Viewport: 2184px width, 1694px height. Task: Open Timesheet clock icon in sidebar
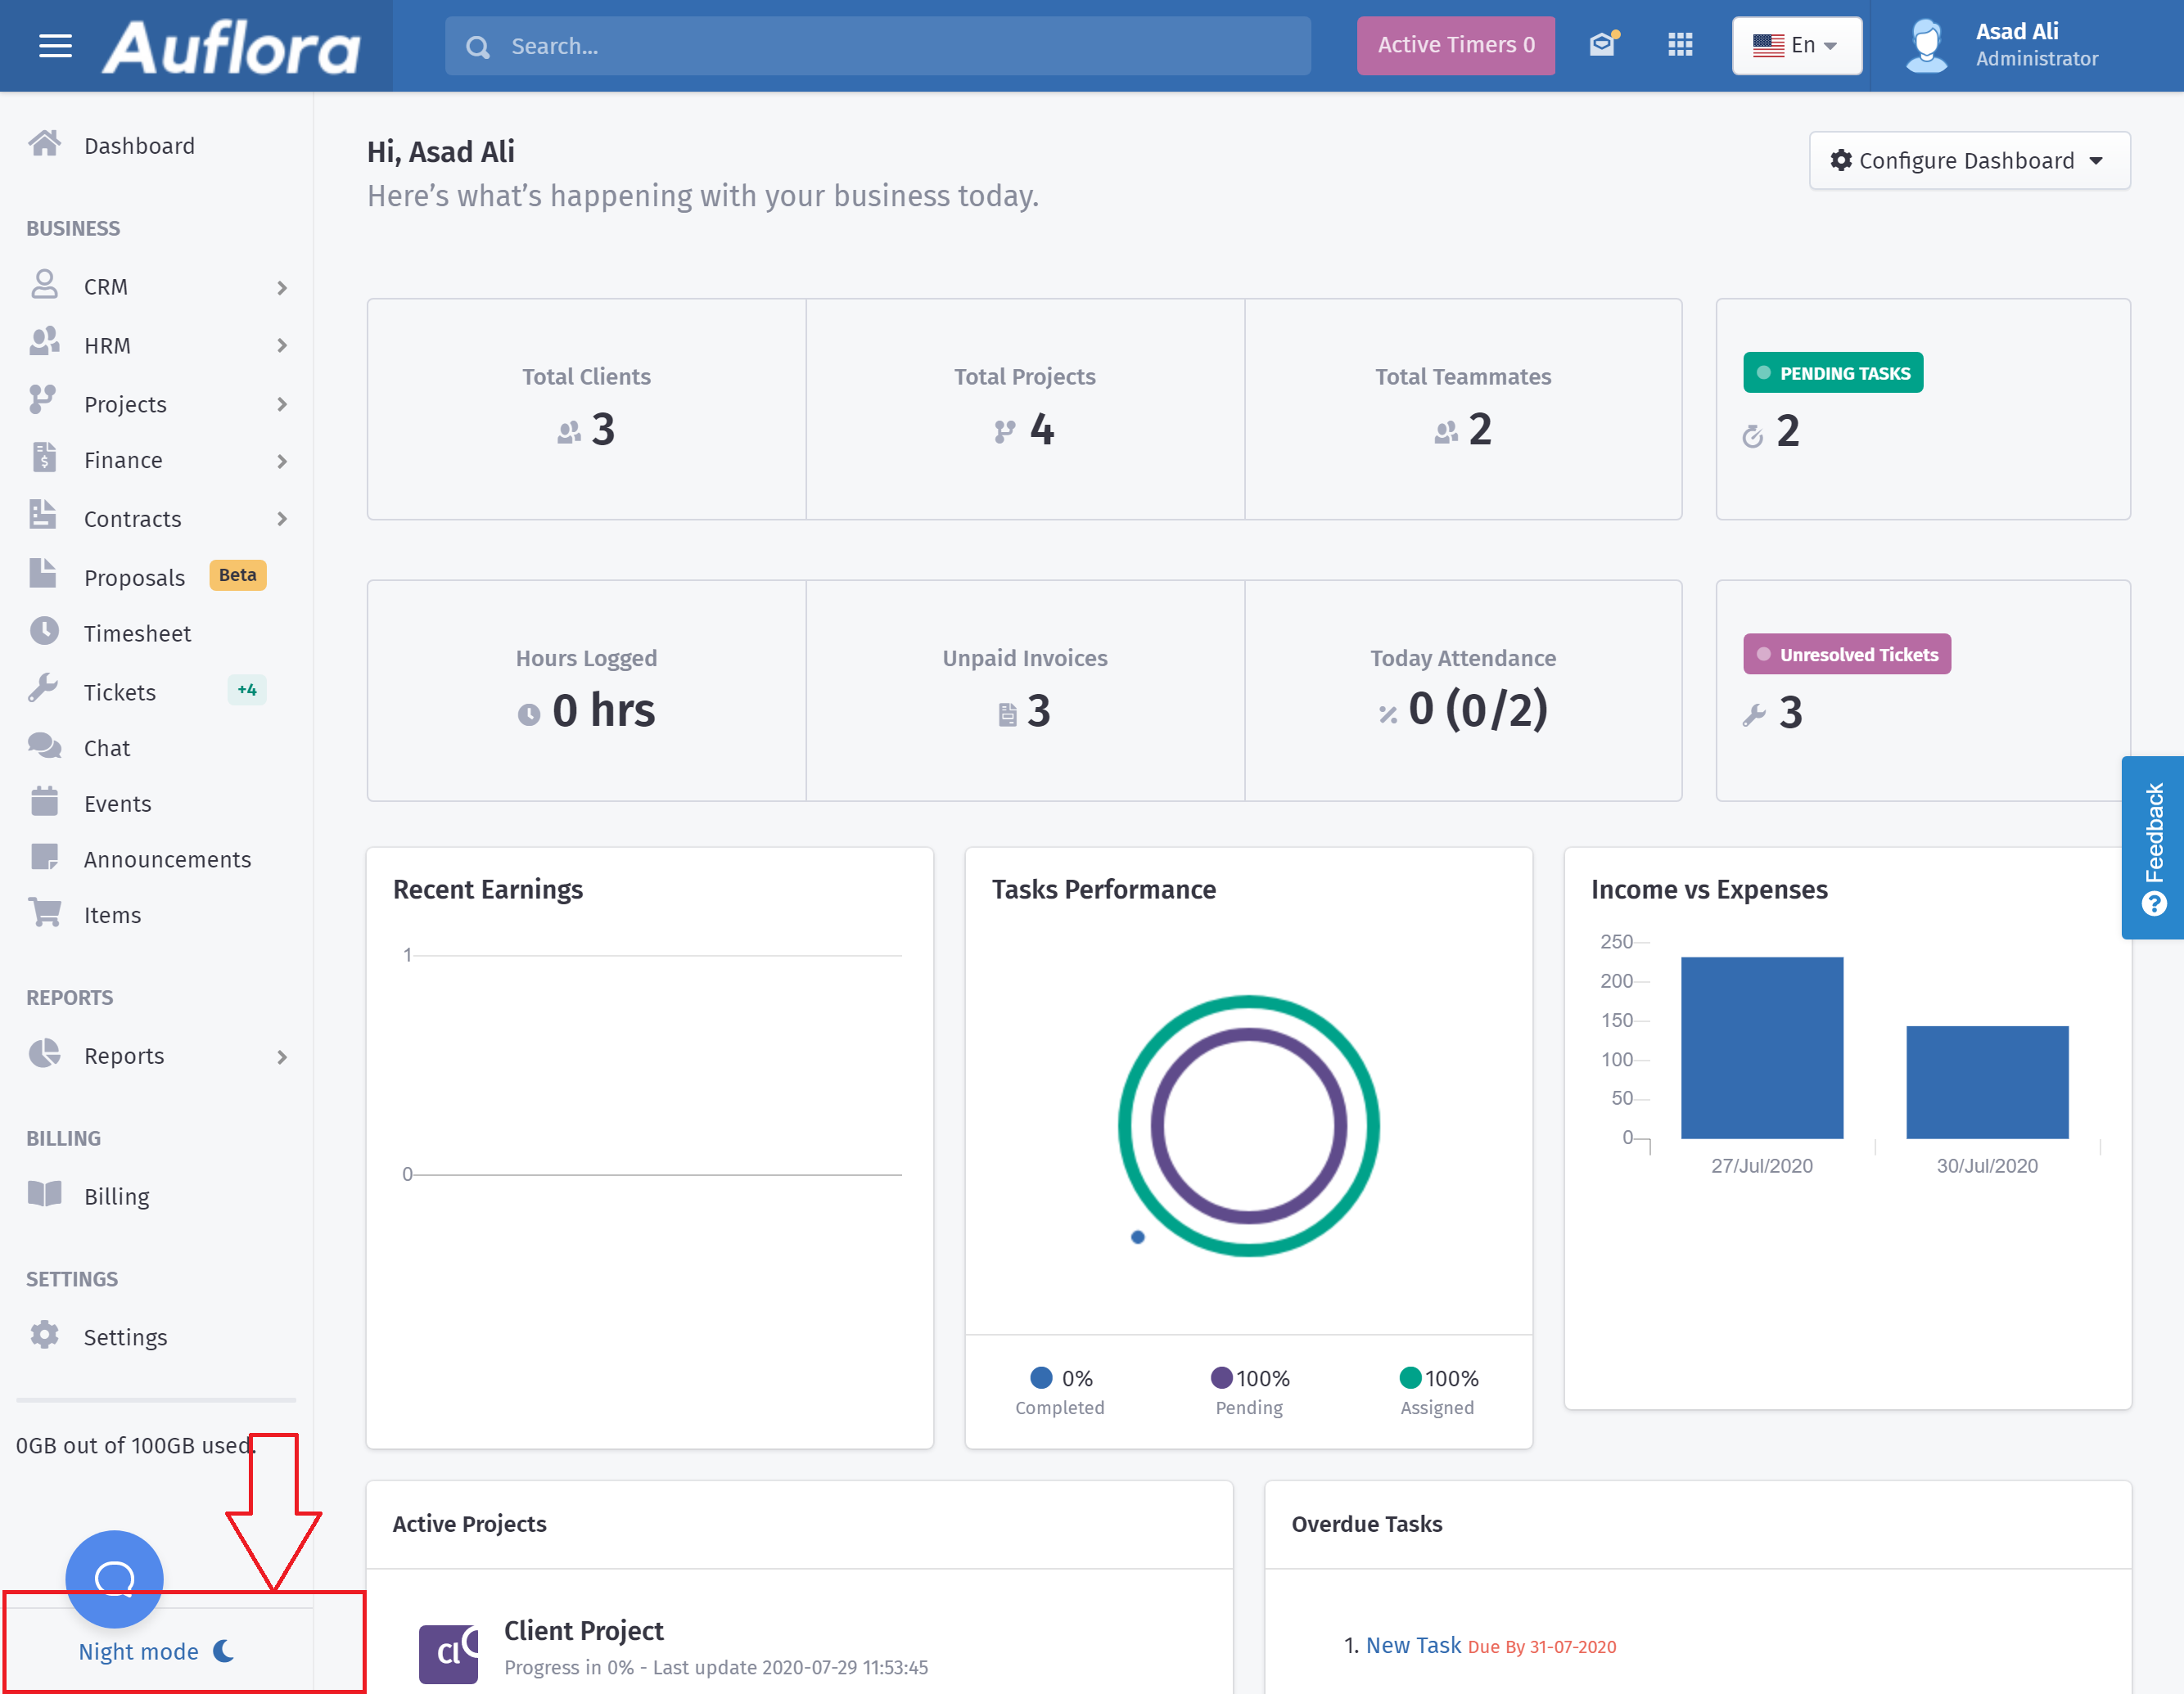pos(44,632)
